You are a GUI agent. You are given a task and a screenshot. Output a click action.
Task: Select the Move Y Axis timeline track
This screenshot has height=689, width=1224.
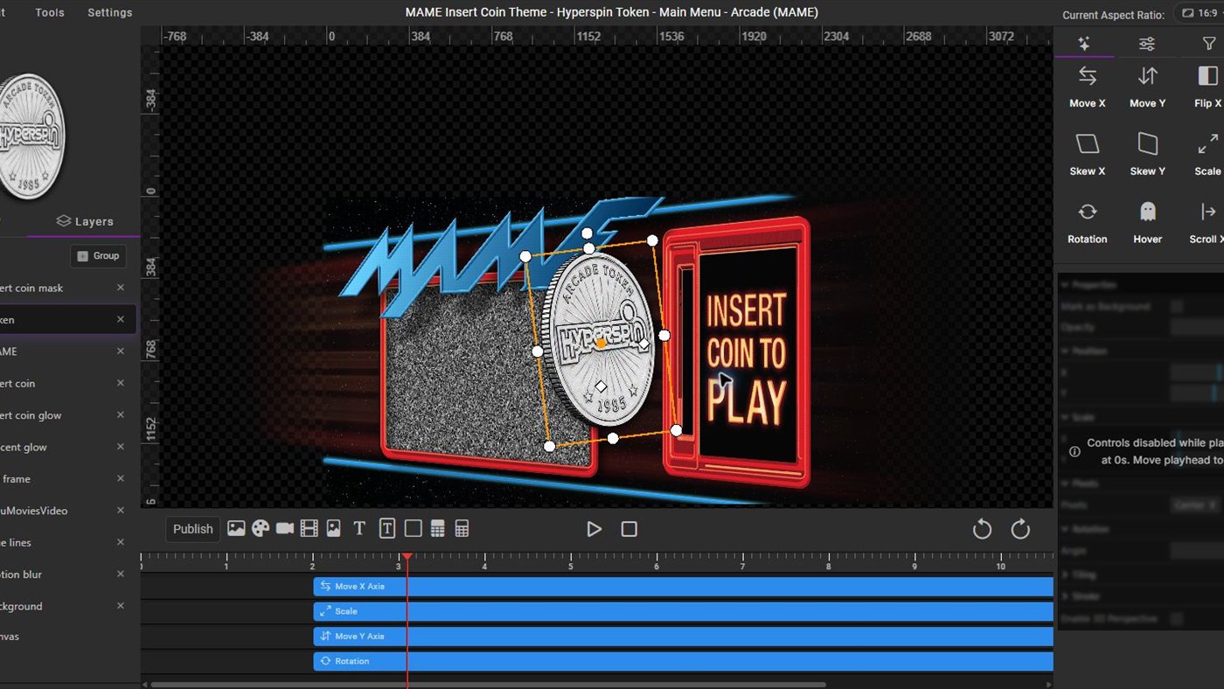(683, 636)
